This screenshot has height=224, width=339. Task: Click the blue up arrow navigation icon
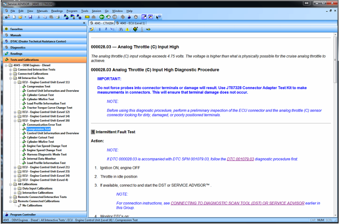tap(100, 29)
